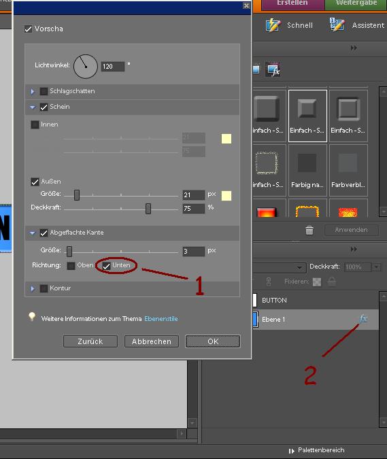Viewport: 387px width, 459px height.
Task: Click the light bulb info icon
Action: point(32,317)
